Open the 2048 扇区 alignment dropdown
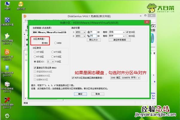 pyautogui.click(x=125, y=78)
